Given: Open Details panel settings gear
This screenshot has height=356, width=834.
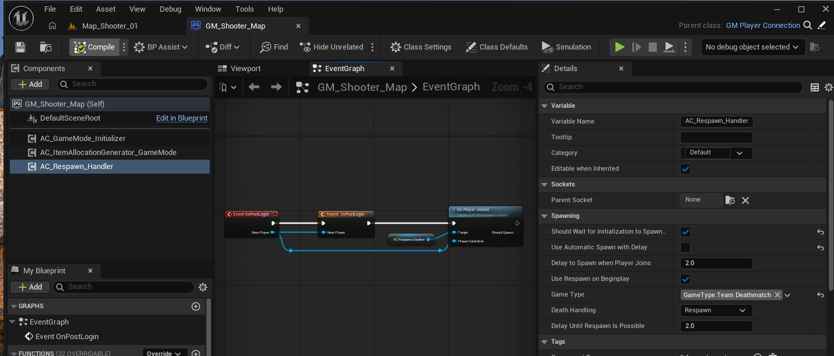Looking at the screenshot, I should (829, 87).
